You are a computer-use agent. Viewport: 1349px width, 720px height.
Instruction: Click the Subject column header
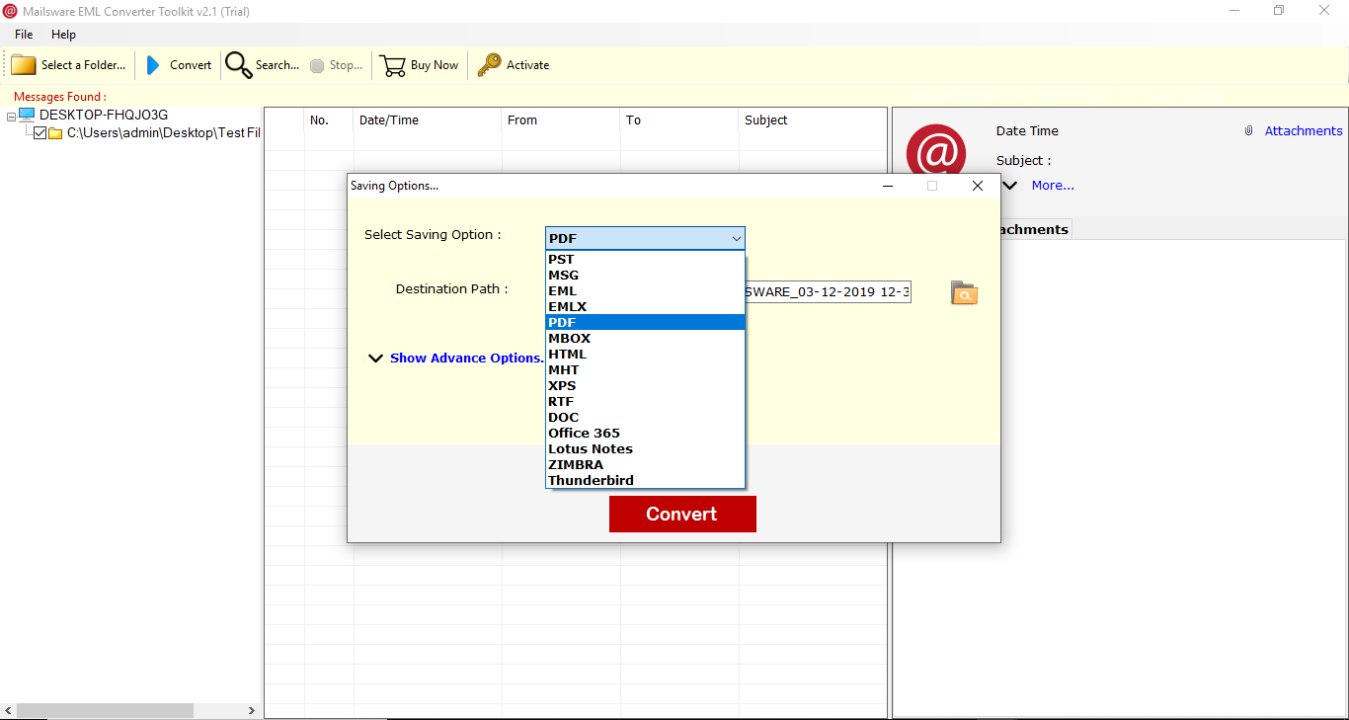tap(812, 120)
